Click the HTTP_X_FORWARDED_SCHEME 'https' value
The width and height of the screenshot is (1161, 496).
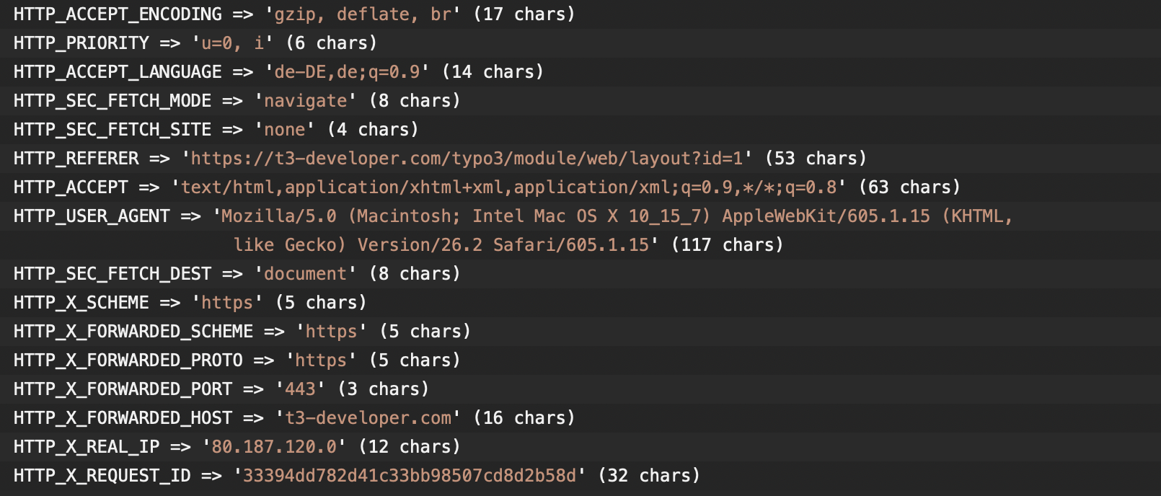coord(331,332)
